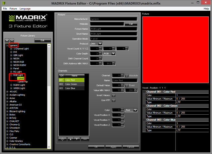Click the Call website button

click(131, 24)
